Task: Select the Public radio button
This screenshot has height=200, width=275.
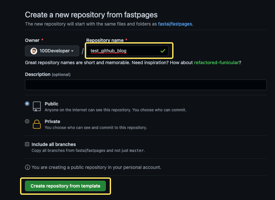Action: tap(27, 103)
